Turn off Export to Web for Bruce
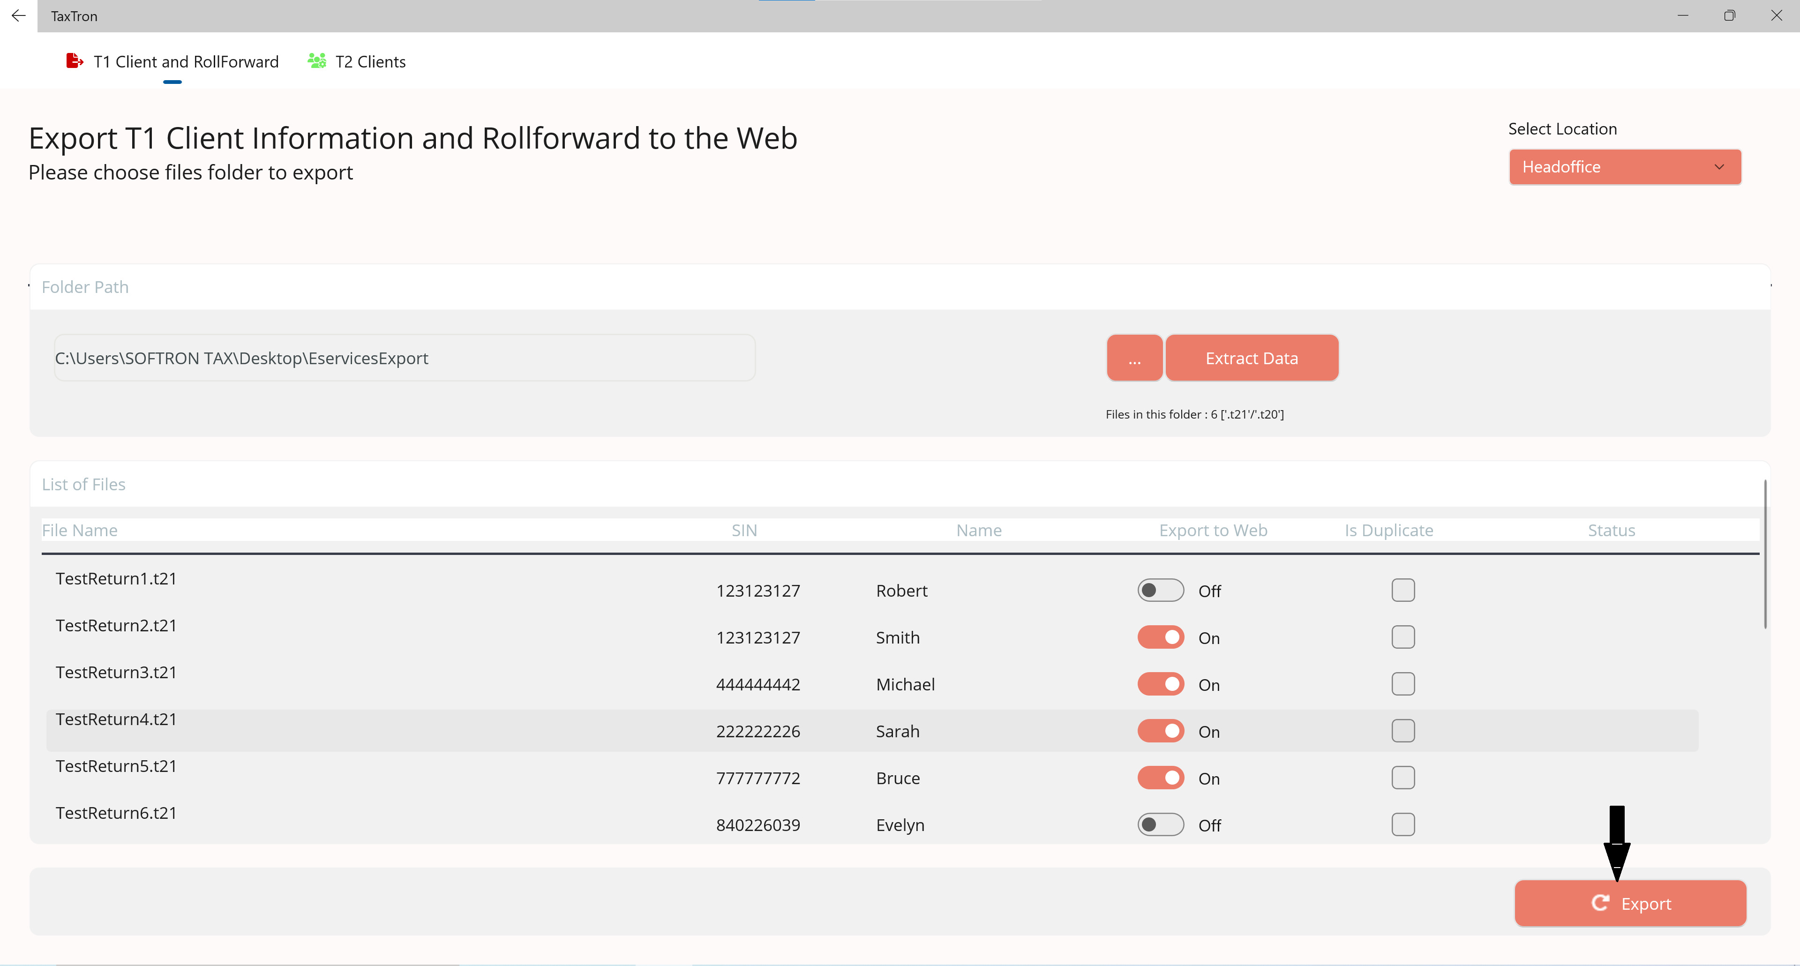Viewport: 1800px width, 966px height. [1161, 778]
